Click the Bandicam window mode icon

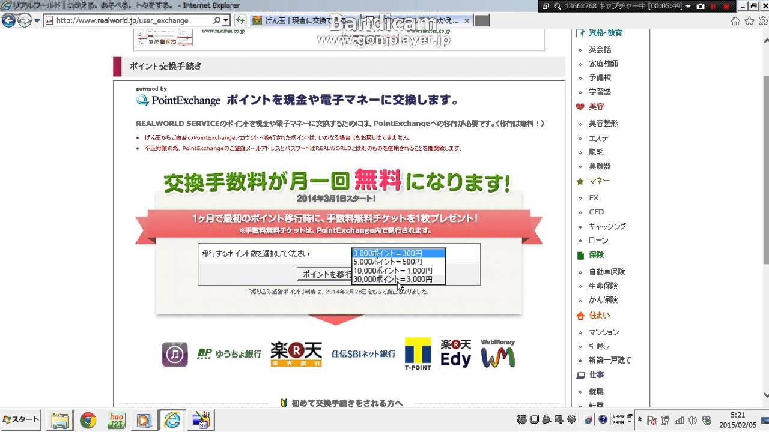(546, 6)
